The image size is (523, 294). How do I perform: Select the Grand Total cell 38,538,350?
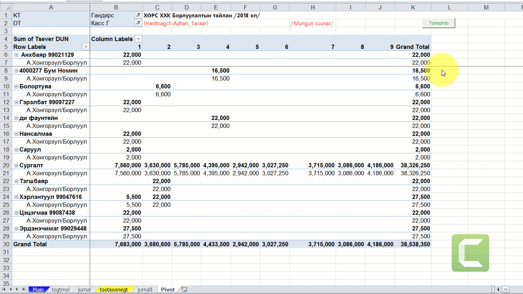coord(415,244)
